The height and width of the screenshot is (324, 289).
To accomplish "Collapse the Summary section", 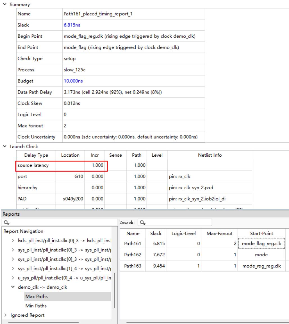I will click(x=4, y=4).
